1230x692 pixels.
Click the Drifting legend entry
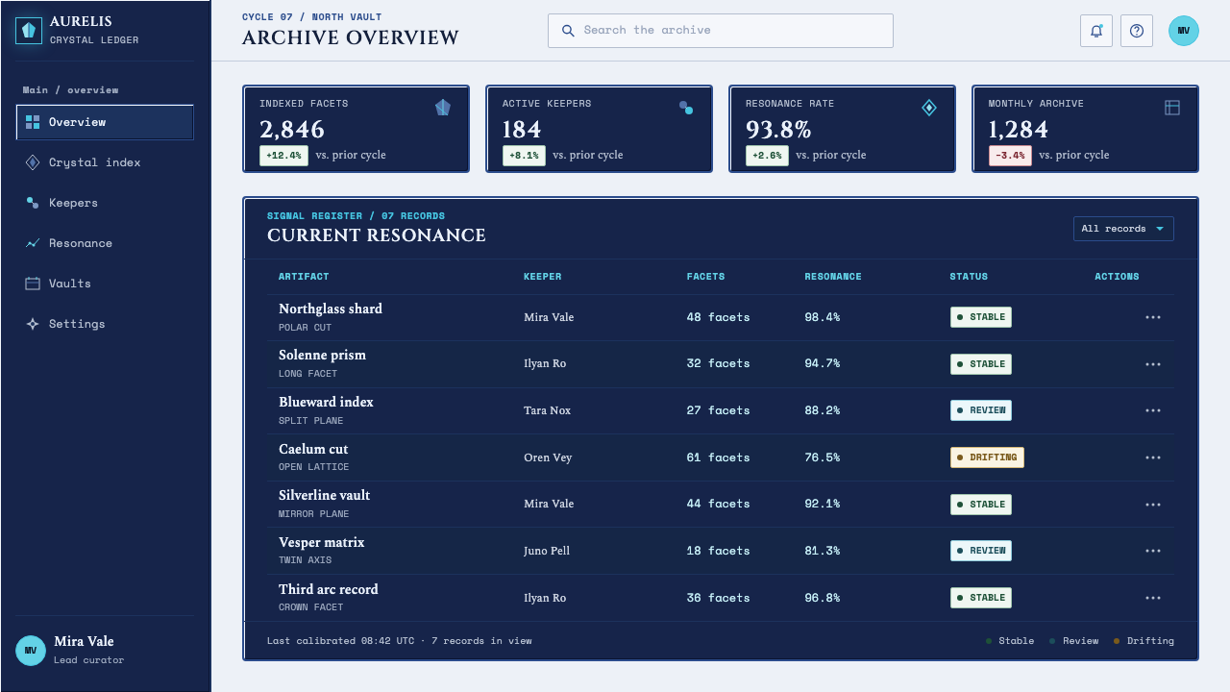[x=1144, y=641]
